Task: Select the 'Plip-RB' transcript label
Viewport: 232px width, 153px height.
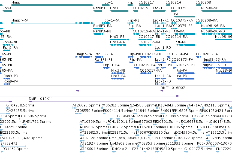Action: 133,20
